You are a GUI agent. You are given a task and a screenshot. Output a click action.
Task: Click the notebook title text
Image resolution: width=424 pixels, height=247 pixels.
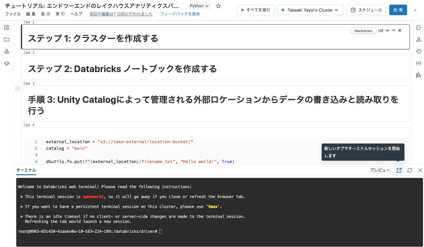pos(92,6)
